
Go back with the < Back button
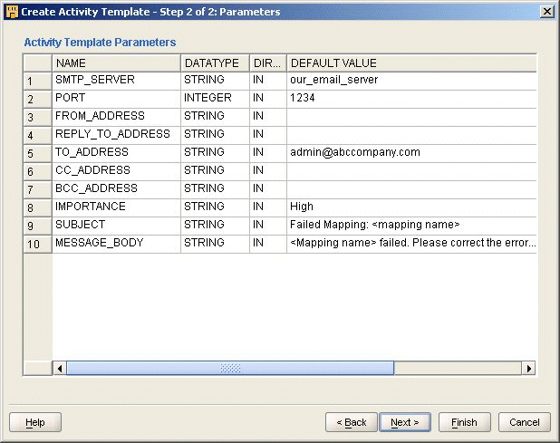click(x=352, y=422)
